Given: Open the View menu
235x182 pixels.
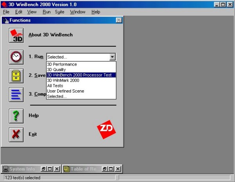Looking at the screenshot, I should point(32,12).
